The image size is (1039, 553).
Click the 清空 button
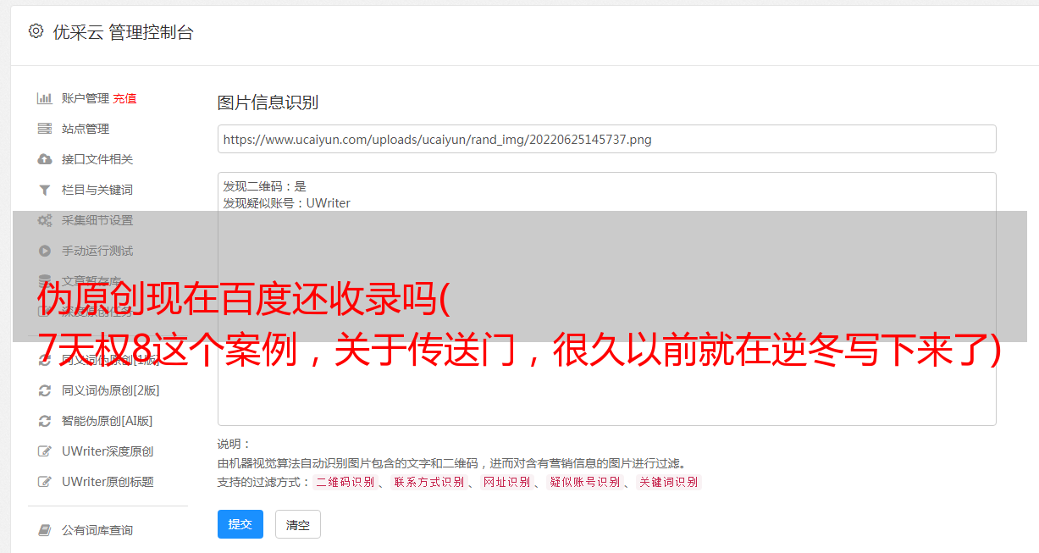(x=298, y=524)
